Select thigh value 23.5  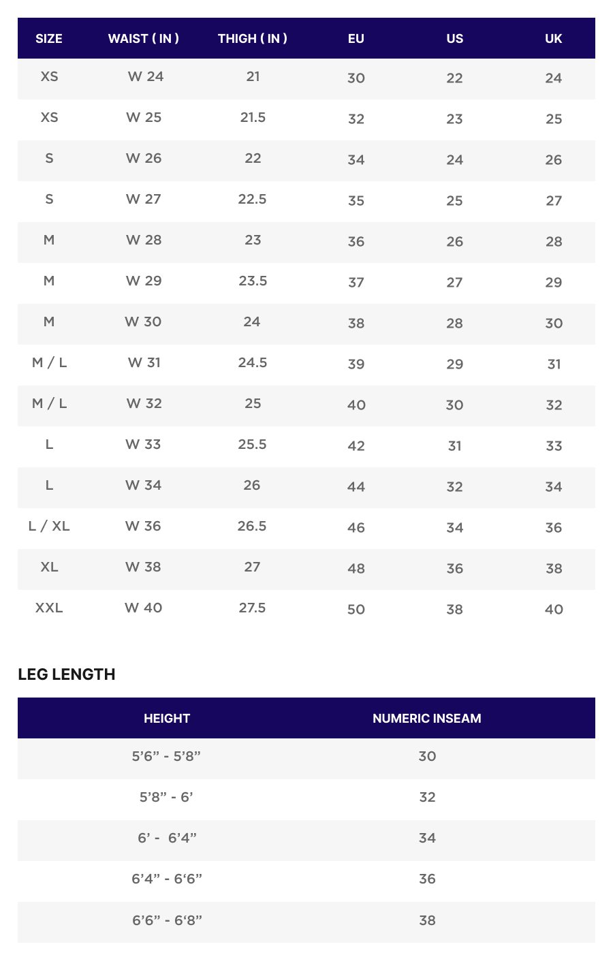pos(253,281)
